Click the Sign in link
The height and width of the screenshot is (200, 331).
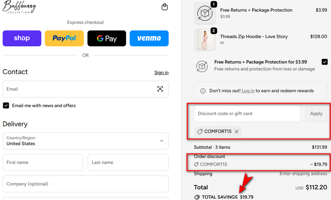click(161, 72)
